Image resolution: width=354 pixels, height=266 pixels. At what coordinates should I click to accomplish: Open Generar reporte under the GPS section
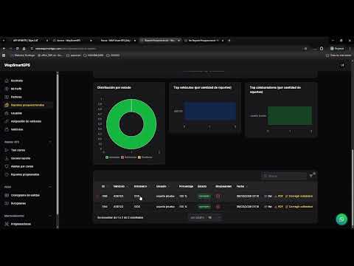pyautogui.click(x=21, y=158)
